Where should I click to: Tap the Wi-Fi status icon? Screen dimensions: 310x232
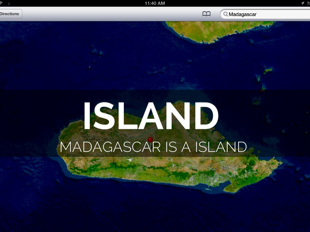tap(1, 3)
